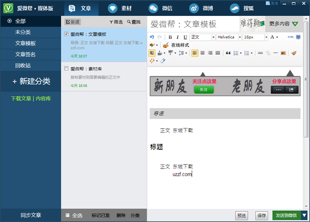
Task: Click the redo arrow in editor toolbar
Action: (160, 37)
